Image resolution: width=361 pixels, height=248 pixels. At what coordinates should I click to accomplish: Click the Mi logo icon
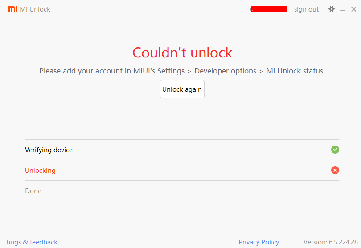tap(13, 9)
